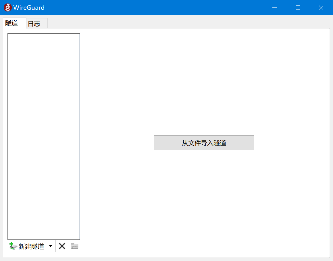The height and width of the screenshot is (261, 333).
Task: Maximize the WireGuard window
Action: coord(298,8)
